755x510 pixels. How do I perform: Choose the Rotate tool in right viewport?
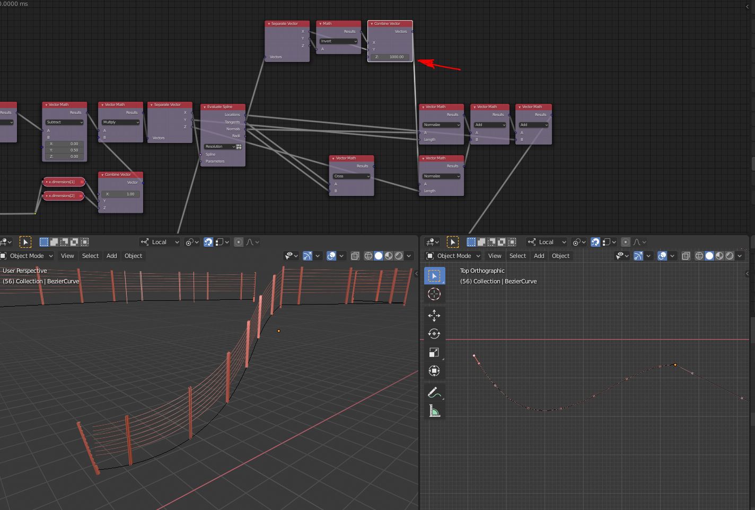coord(434,334)
